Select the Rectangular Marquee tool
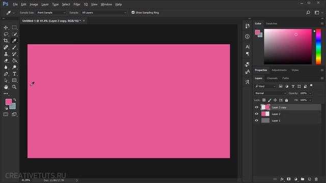Screen dimensions: 326x183 14,27
